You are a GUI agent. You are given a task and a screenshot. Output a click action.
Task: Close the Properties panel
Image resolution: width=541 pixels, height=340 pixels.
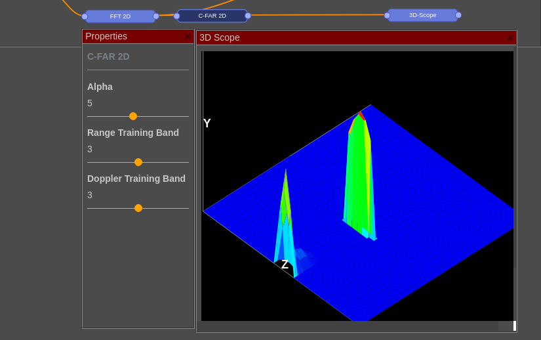pos(188,37)
